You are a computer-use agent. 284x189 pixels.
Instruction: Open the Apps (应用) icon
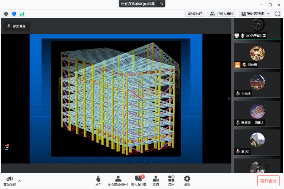click(x=171, y=181)
